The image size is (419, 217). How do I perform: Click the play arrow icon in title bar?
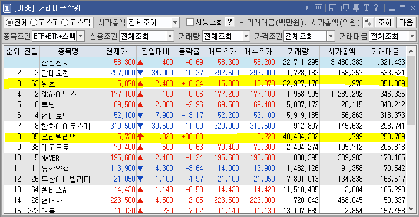[x=308, y=8]
